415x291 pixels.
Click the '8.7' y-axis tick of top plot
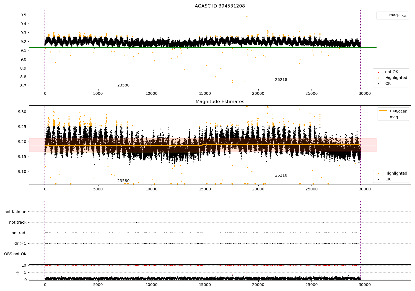click(x=23, y=86)
